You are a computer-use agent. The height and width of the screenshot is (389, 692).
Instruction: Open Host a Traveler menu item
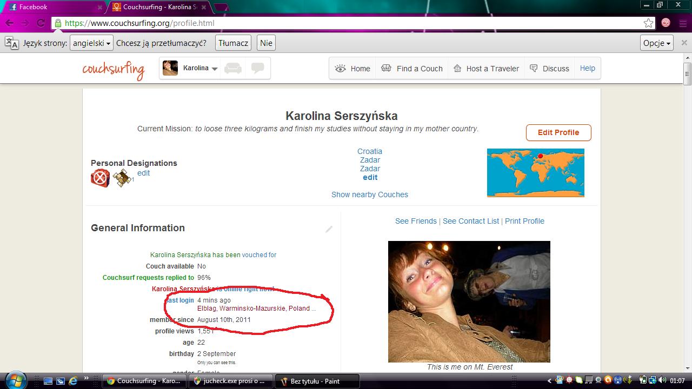pos(485,69)
